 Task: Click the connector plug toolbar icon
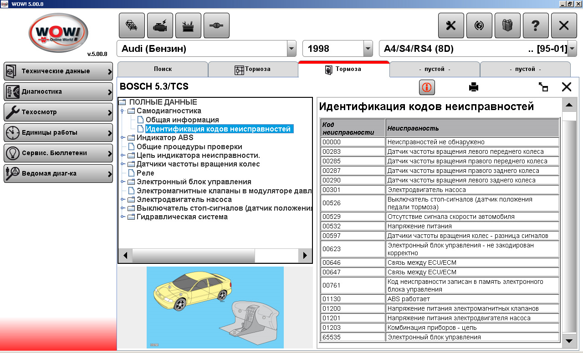coord(216,25)
